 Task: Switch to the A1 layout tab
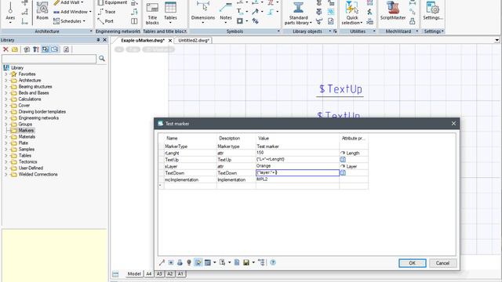[180, 274]
